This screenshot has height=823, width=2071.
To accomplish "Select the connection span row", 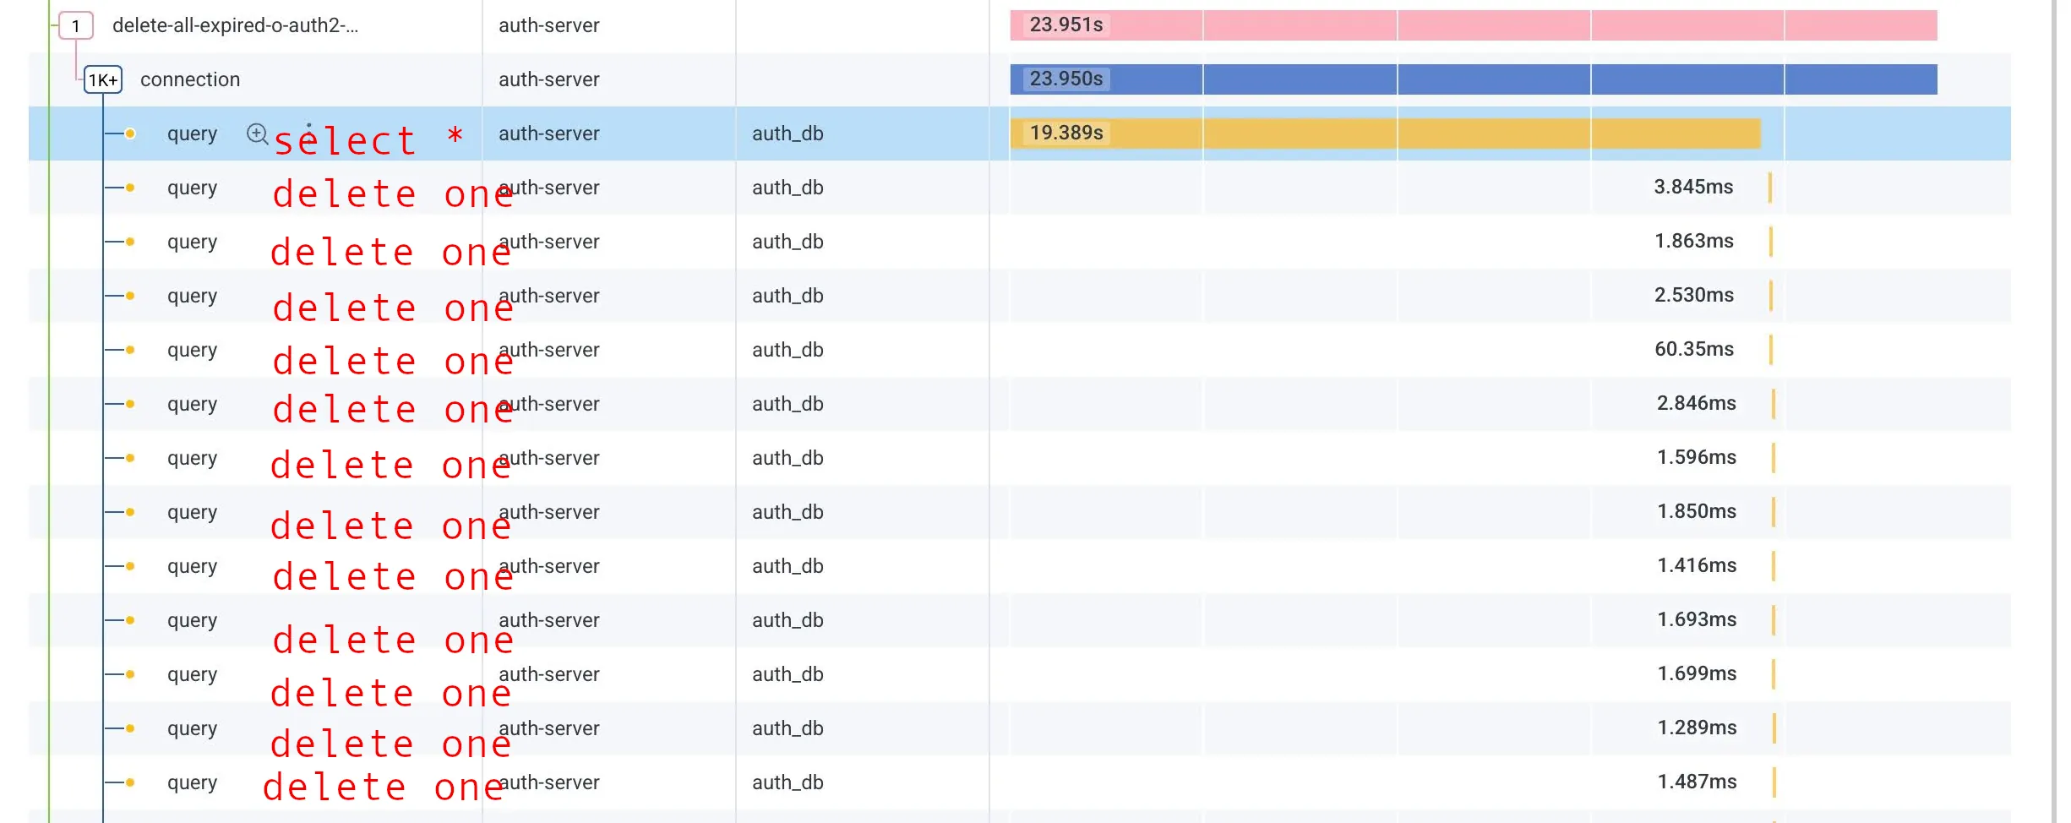I will click(190, 79).
